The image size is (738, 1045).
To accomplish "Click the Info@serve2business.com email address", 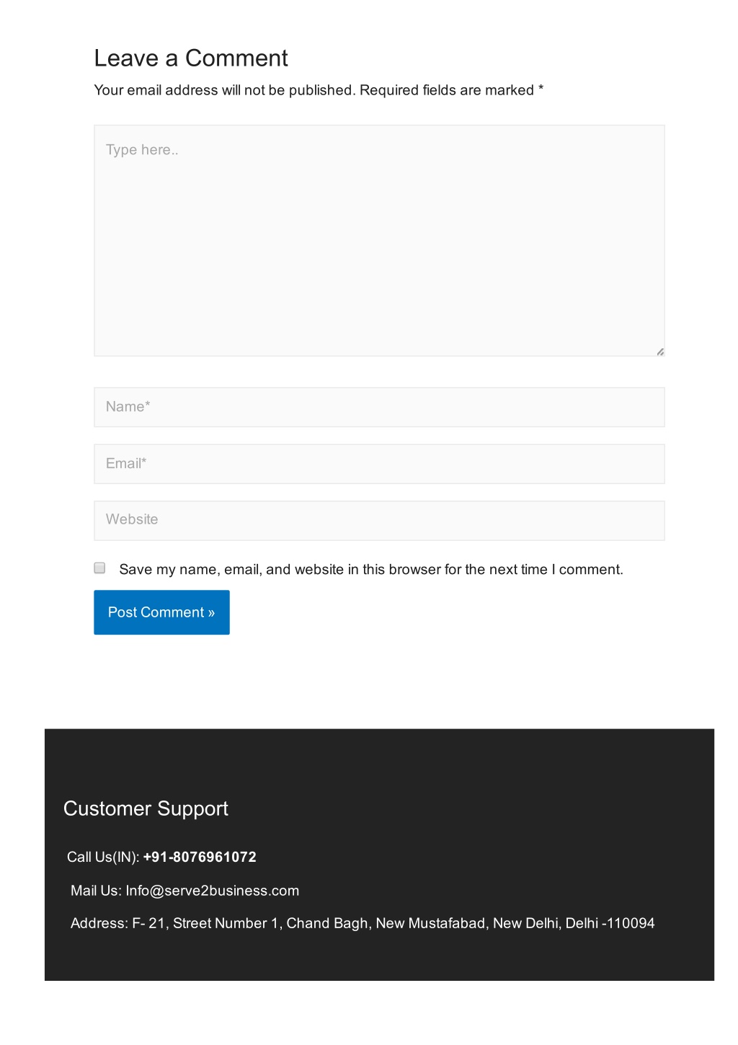I will point(212,891).
